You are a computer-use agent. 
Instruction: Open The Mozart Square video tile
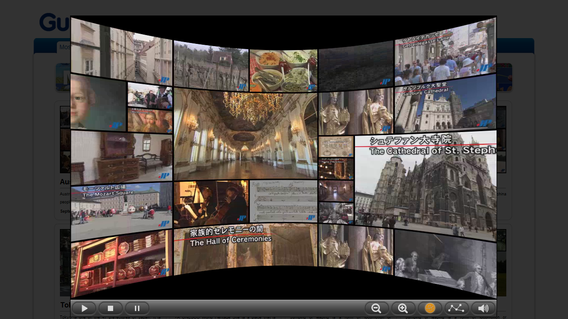[x=122, y=211]
